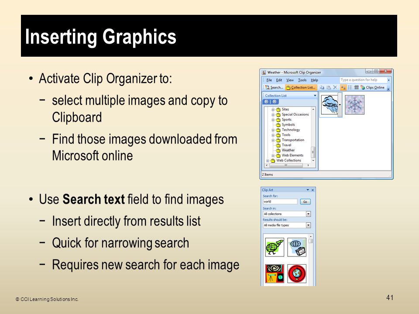Screen dimensions: 419x314
Task: Click the 'Type a question for help' box
Action: click(363, 80)
